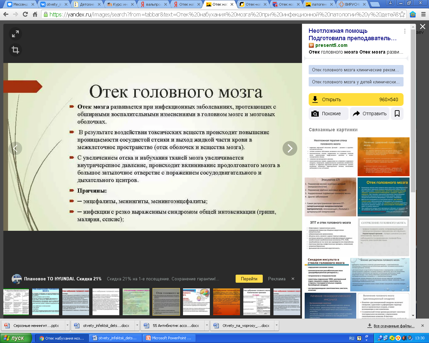This screenshot has width=429, height=343.
Task: Select the crop image fragment tool
Action: (15, 50)
